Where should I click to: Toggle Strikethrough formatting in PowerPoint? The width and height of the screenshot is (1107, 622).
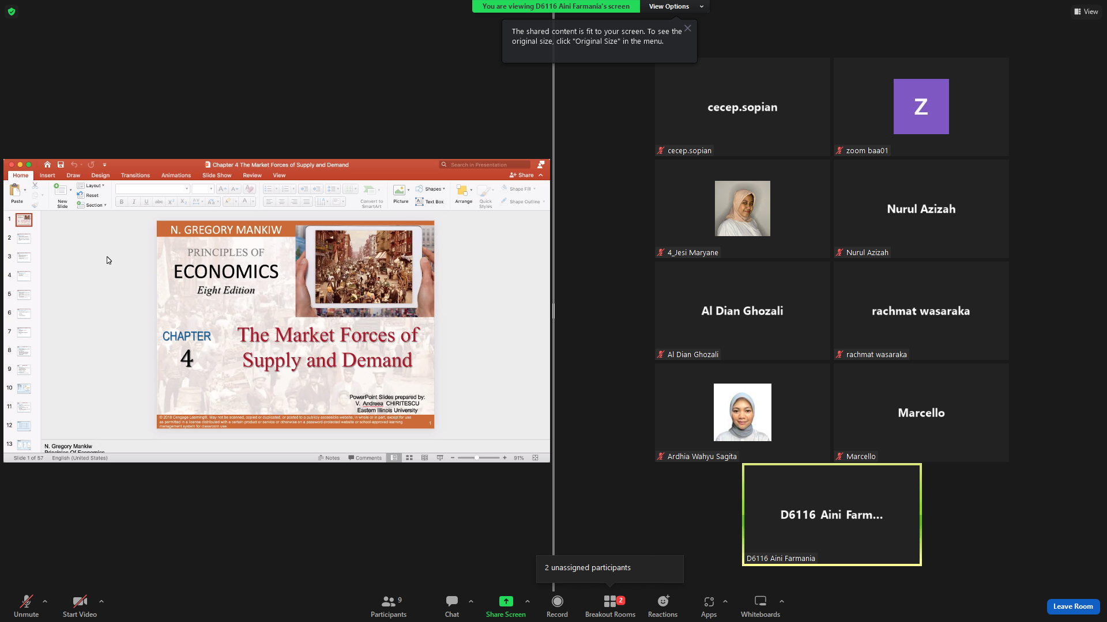[159, 202]
